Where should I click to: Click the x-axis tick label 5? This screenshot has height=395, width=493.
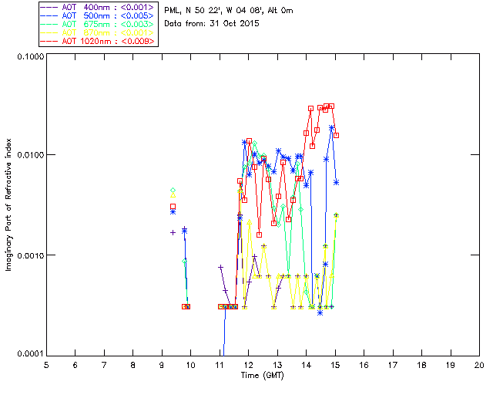[x=46, y=365]
